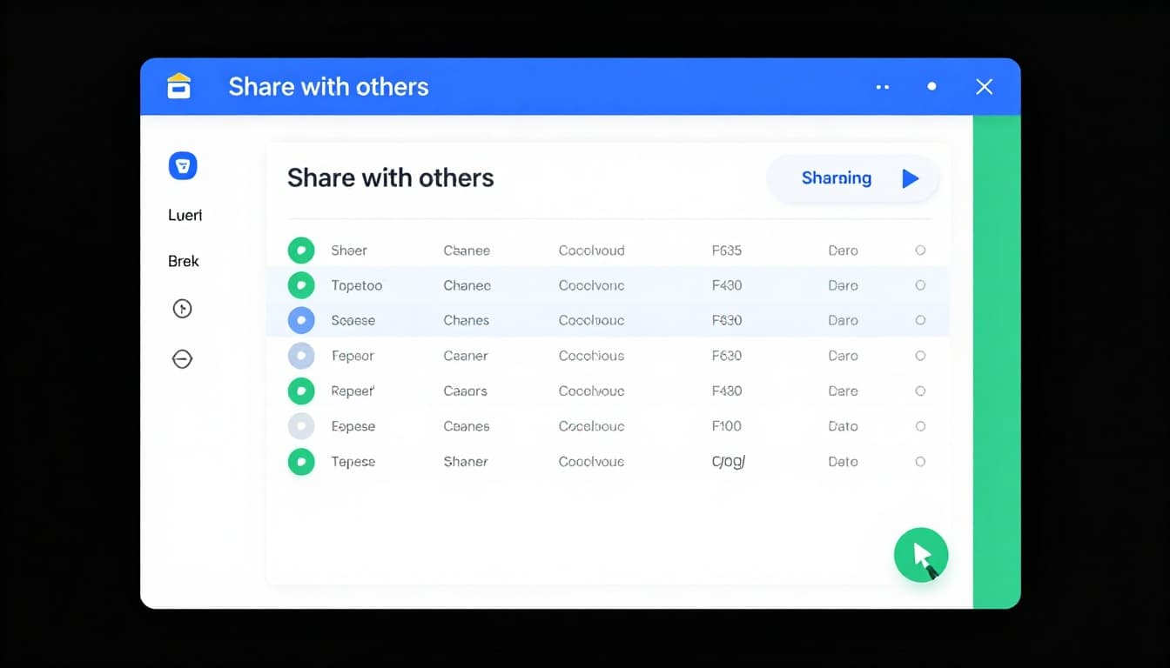Select the radio button on the Tepese row
Screen dimensions: 1170x668
click(x=920, y=462)
